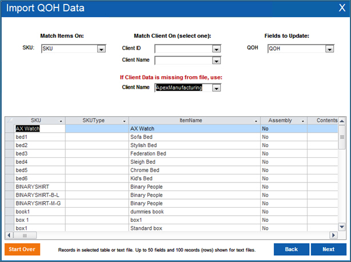Select the bed2 SKU cell

[x=39, y=145]
